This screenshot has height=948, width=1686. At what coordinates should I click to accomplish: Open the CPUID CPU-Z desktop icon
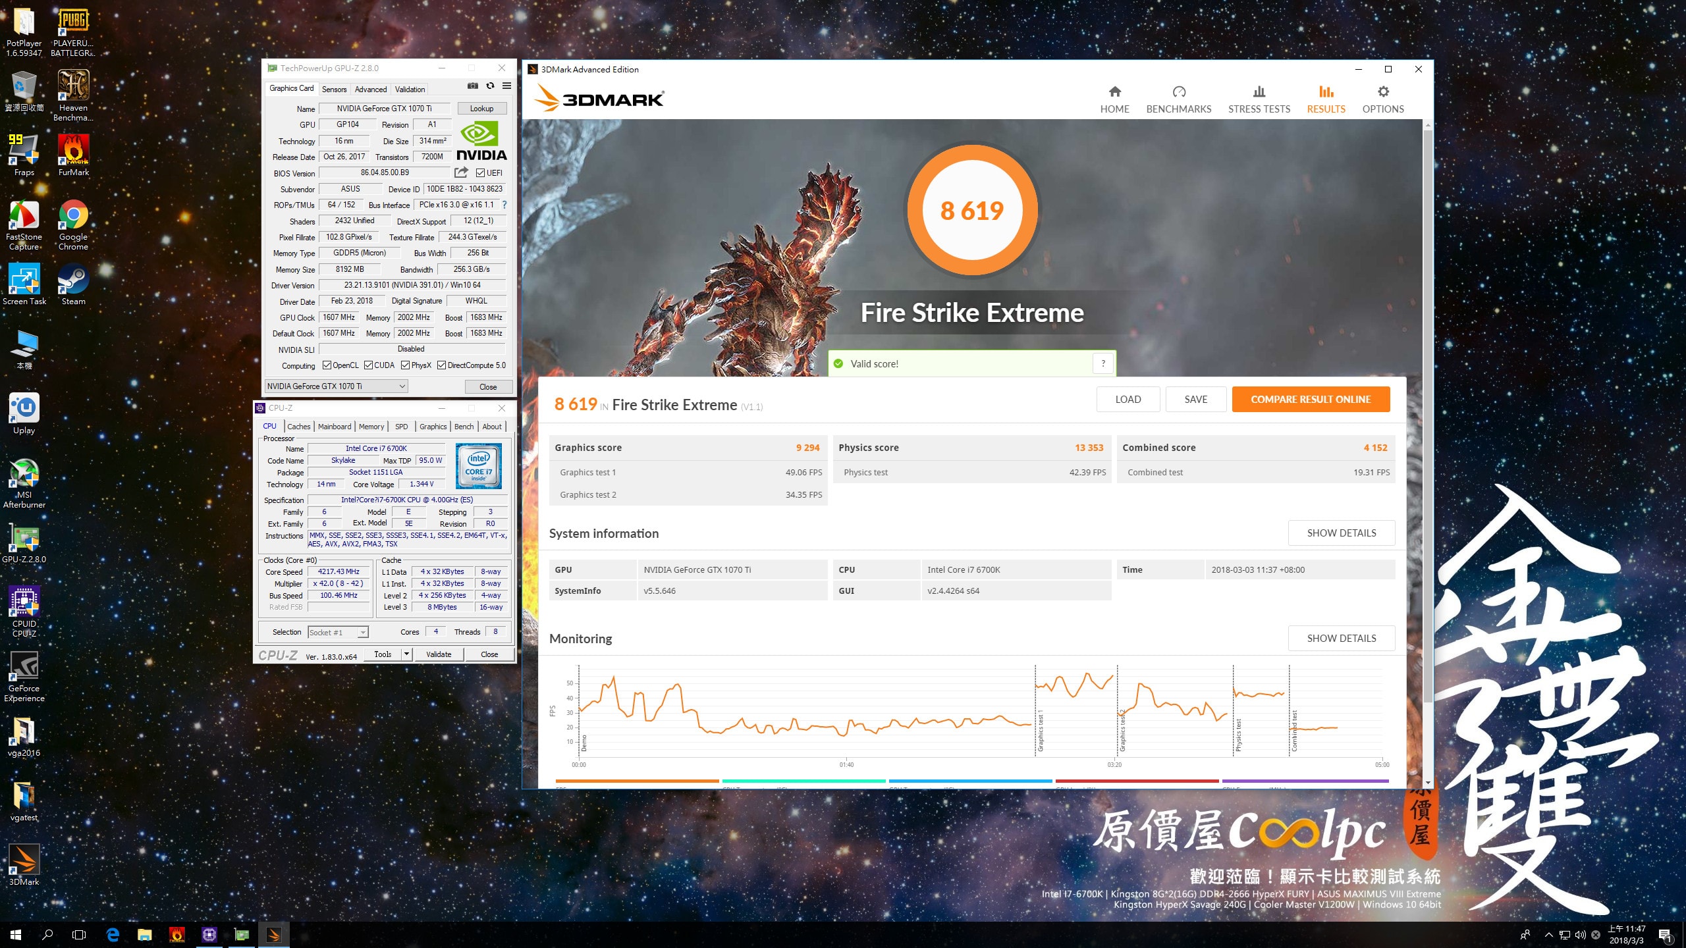point(24,612)
